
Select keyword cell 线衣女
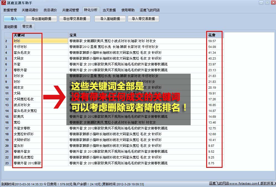[x=40, y=88]
